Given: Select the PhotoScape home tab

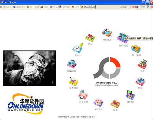Looking at the screenshot, I should (x=88, y=7).
